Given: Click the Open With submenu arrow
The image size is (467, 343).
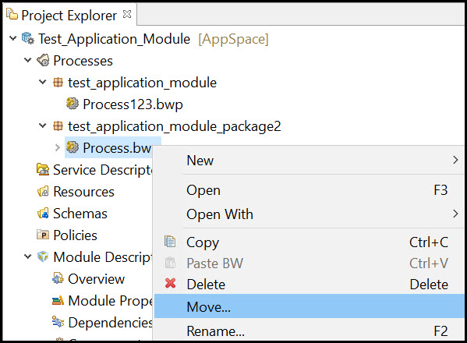Looking at the screenshot, I should coord(455,214).
